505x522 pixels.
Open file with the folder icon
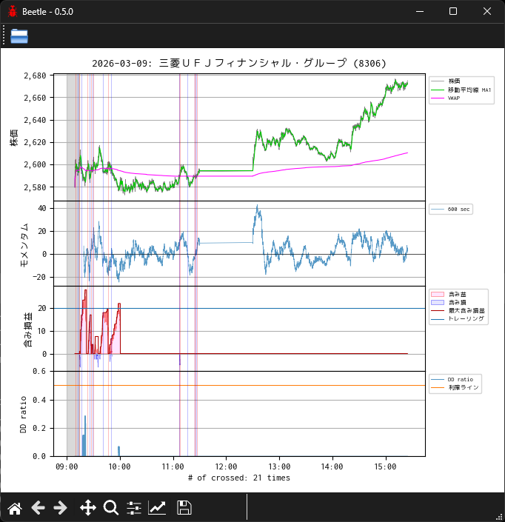pyautogui.click(x=19, y=36)
